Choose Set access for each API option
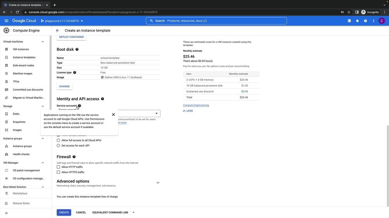 coord(58,146)
